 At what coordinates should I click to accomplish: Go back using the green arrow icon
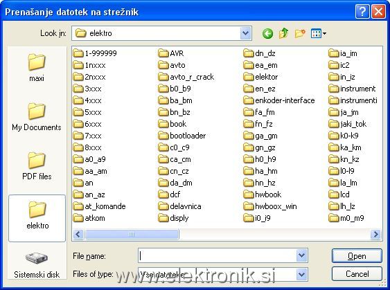click(267, 33)
